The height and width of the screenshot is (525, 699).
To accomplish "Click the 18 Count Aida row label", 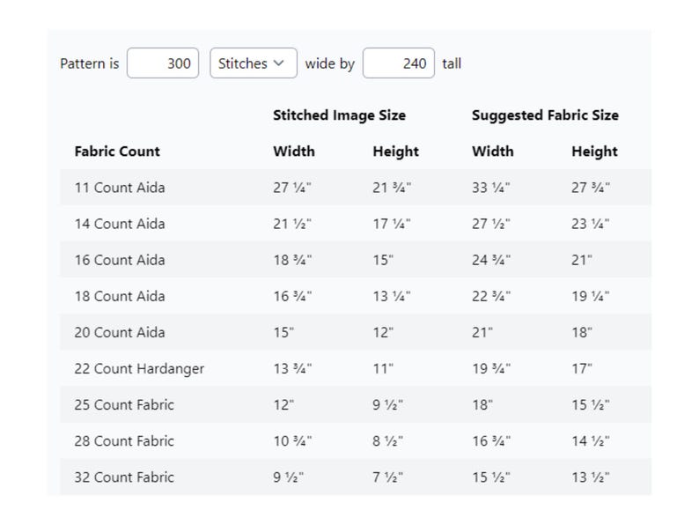I will pos(120,296).
